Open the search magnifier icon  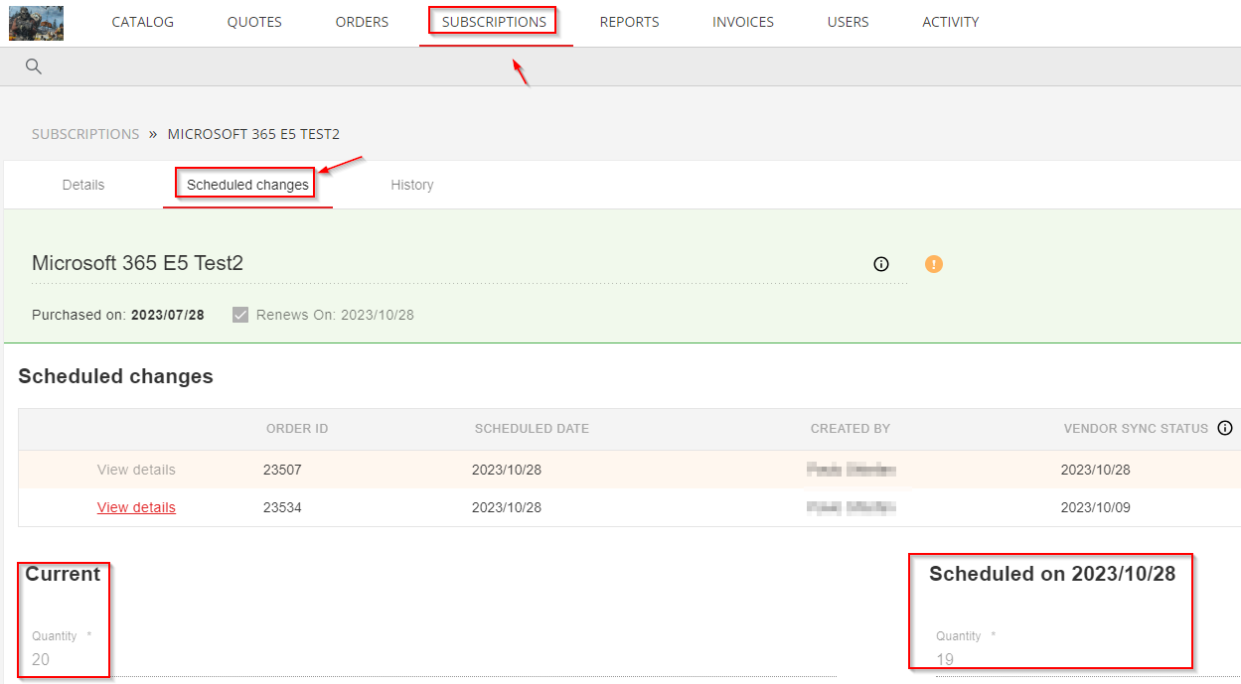pyautogui.click(x=34, y=67)
